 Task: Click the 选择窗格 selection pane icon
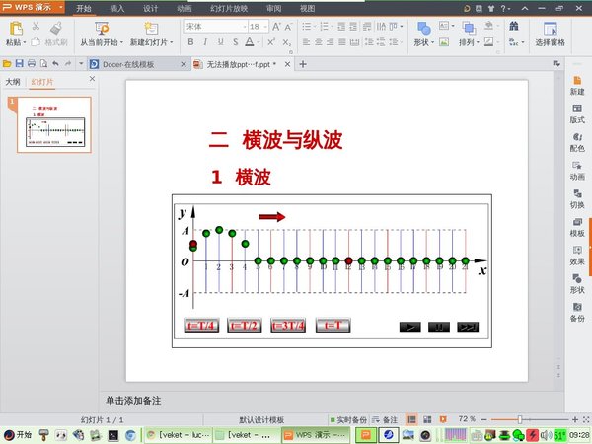click(549, 34)
